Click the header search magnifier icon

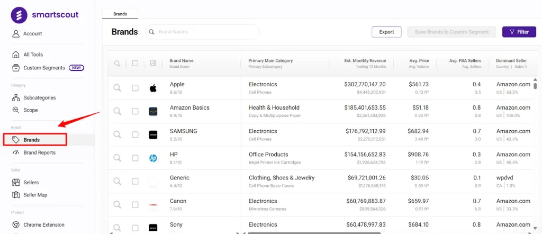coord(118,63)
